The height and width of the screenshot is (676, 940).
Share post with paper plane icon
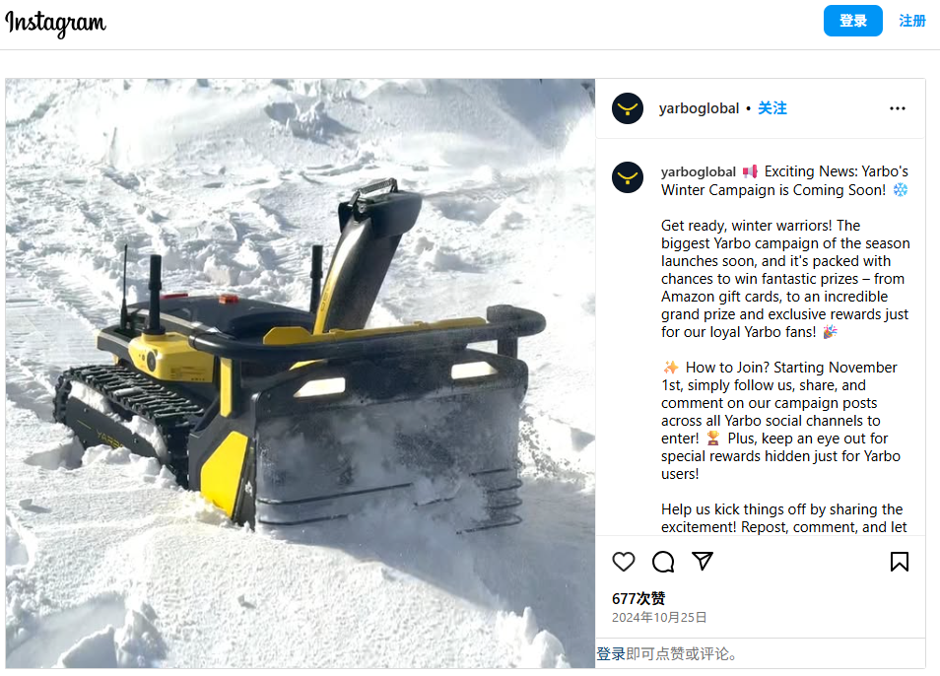click(702, 561)
